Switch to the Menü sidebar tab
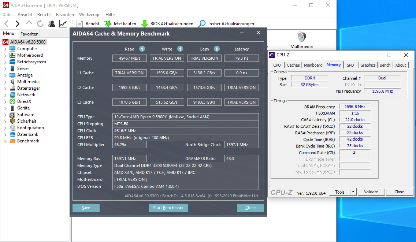Image resolution: width=416 pixels, height=242 pixels. 9,33
